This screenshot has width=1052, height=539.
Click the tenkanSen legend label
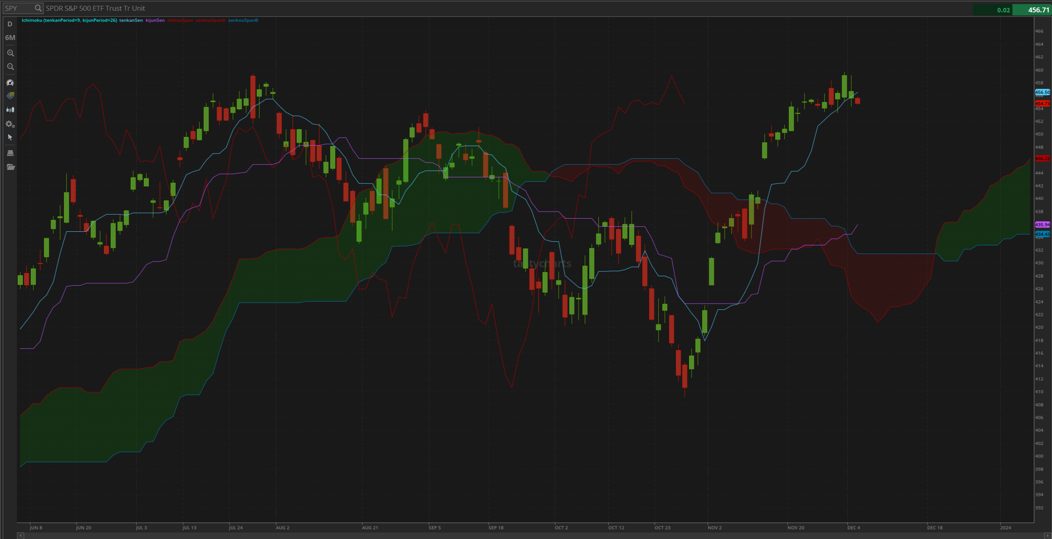point(131,20)
